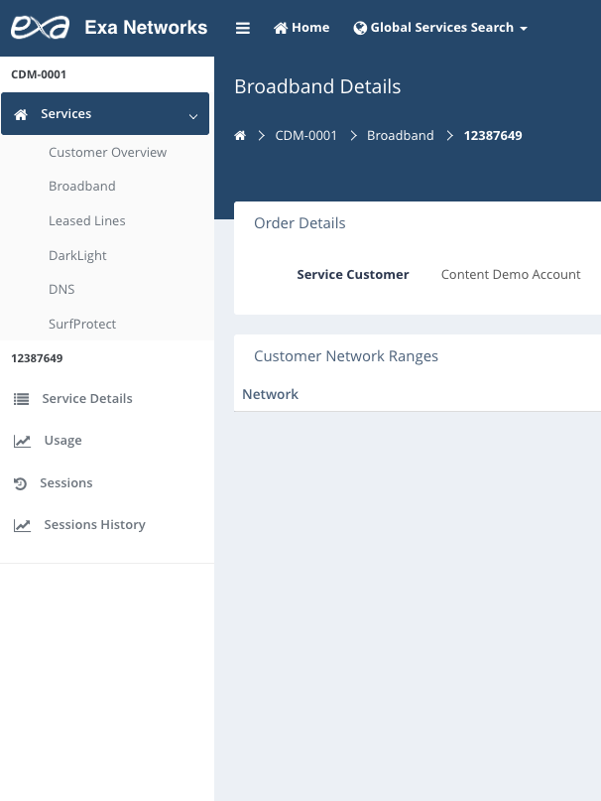
Task: Click the Sessions History chart icon
Action: point(22,525)
